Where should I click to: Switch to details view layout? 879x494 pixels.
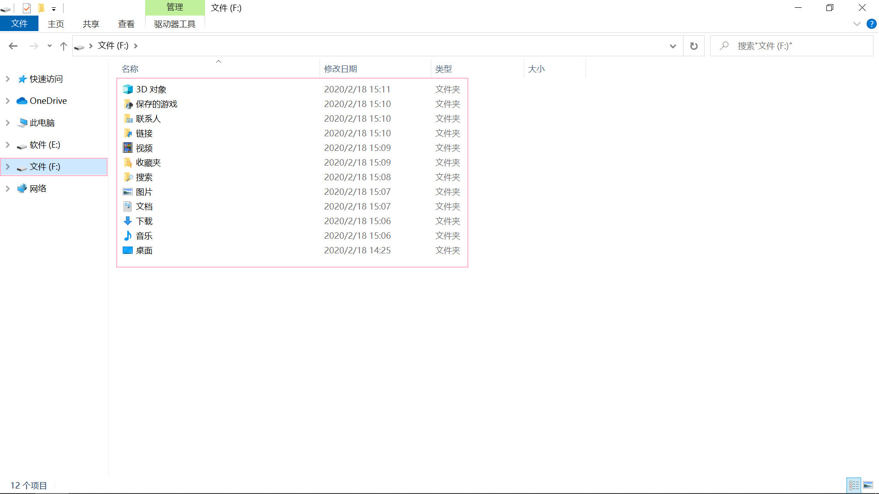pyautogui.click(x=854, y=485)
